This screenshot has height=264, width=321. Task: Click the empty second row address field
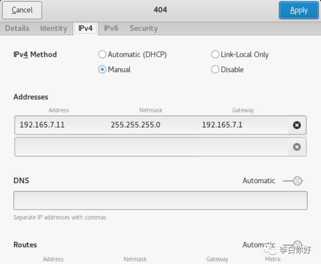[61, 147]
